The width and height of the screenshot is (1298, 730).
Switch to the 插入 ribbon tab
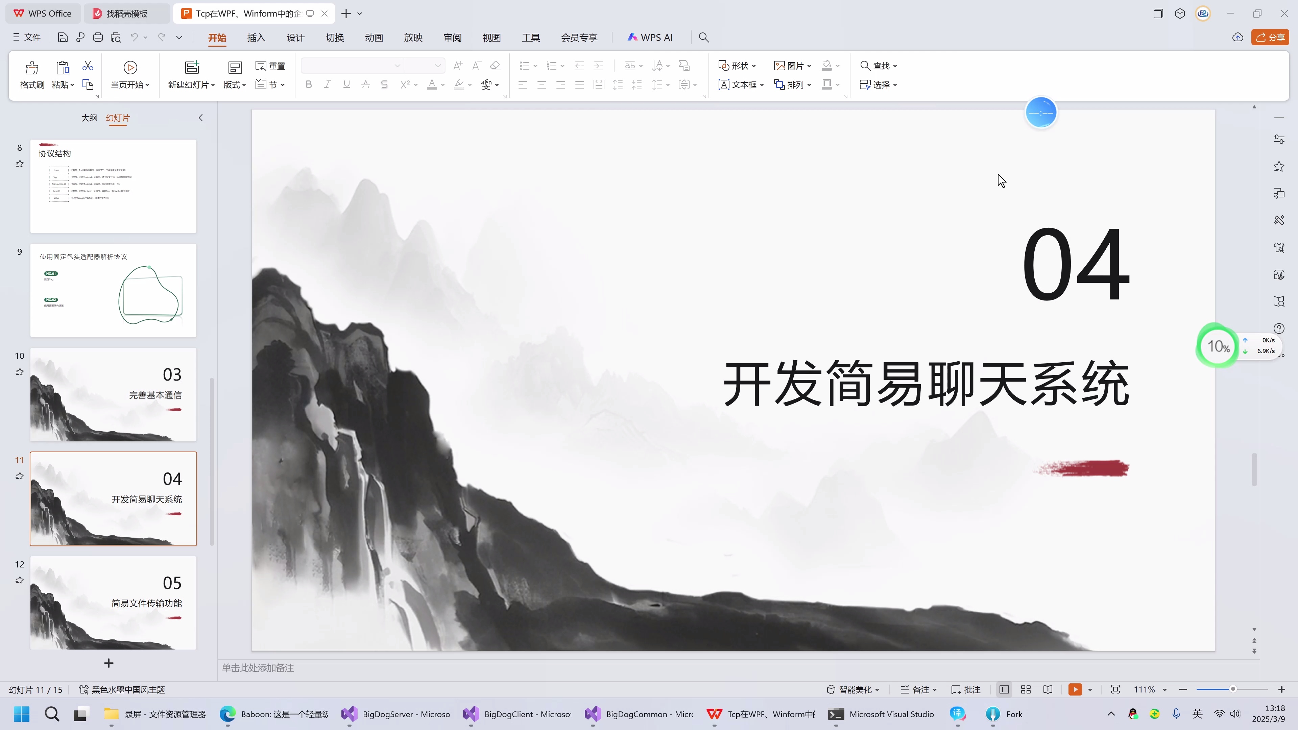[256, 37]
